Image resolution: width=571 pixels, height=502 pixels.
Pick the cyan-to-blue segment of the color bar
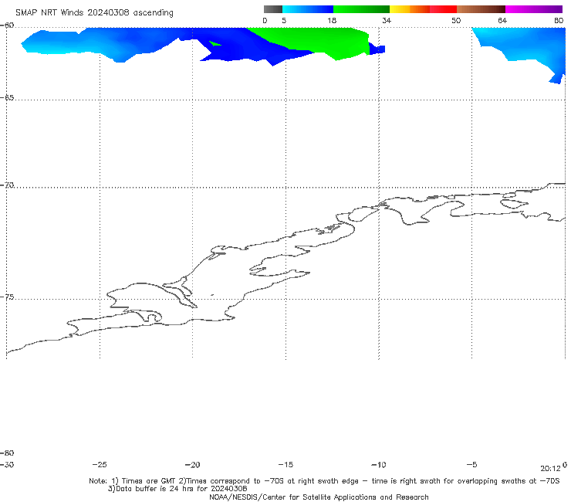pyautogui.click(x=308, y=9)
